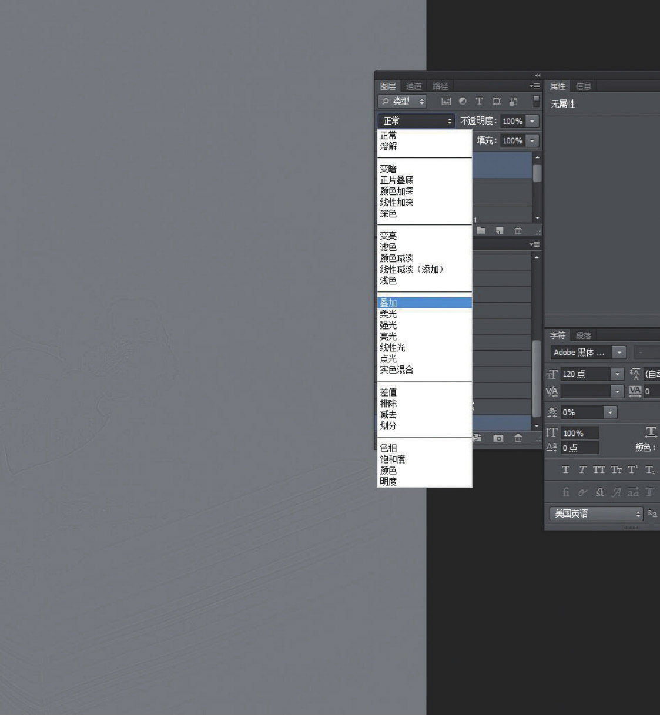The height and width of the screenshot is (715, 660).
Task: Click the 120 点 font size field
Action: click(585, 374)
